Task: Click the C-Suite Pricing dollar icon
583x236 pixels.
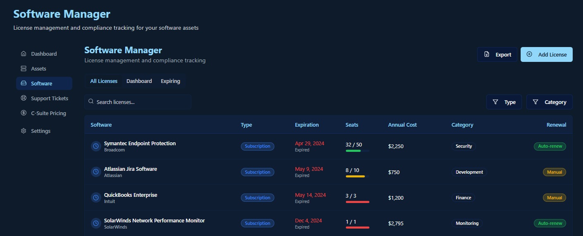Action: (24, 113)
